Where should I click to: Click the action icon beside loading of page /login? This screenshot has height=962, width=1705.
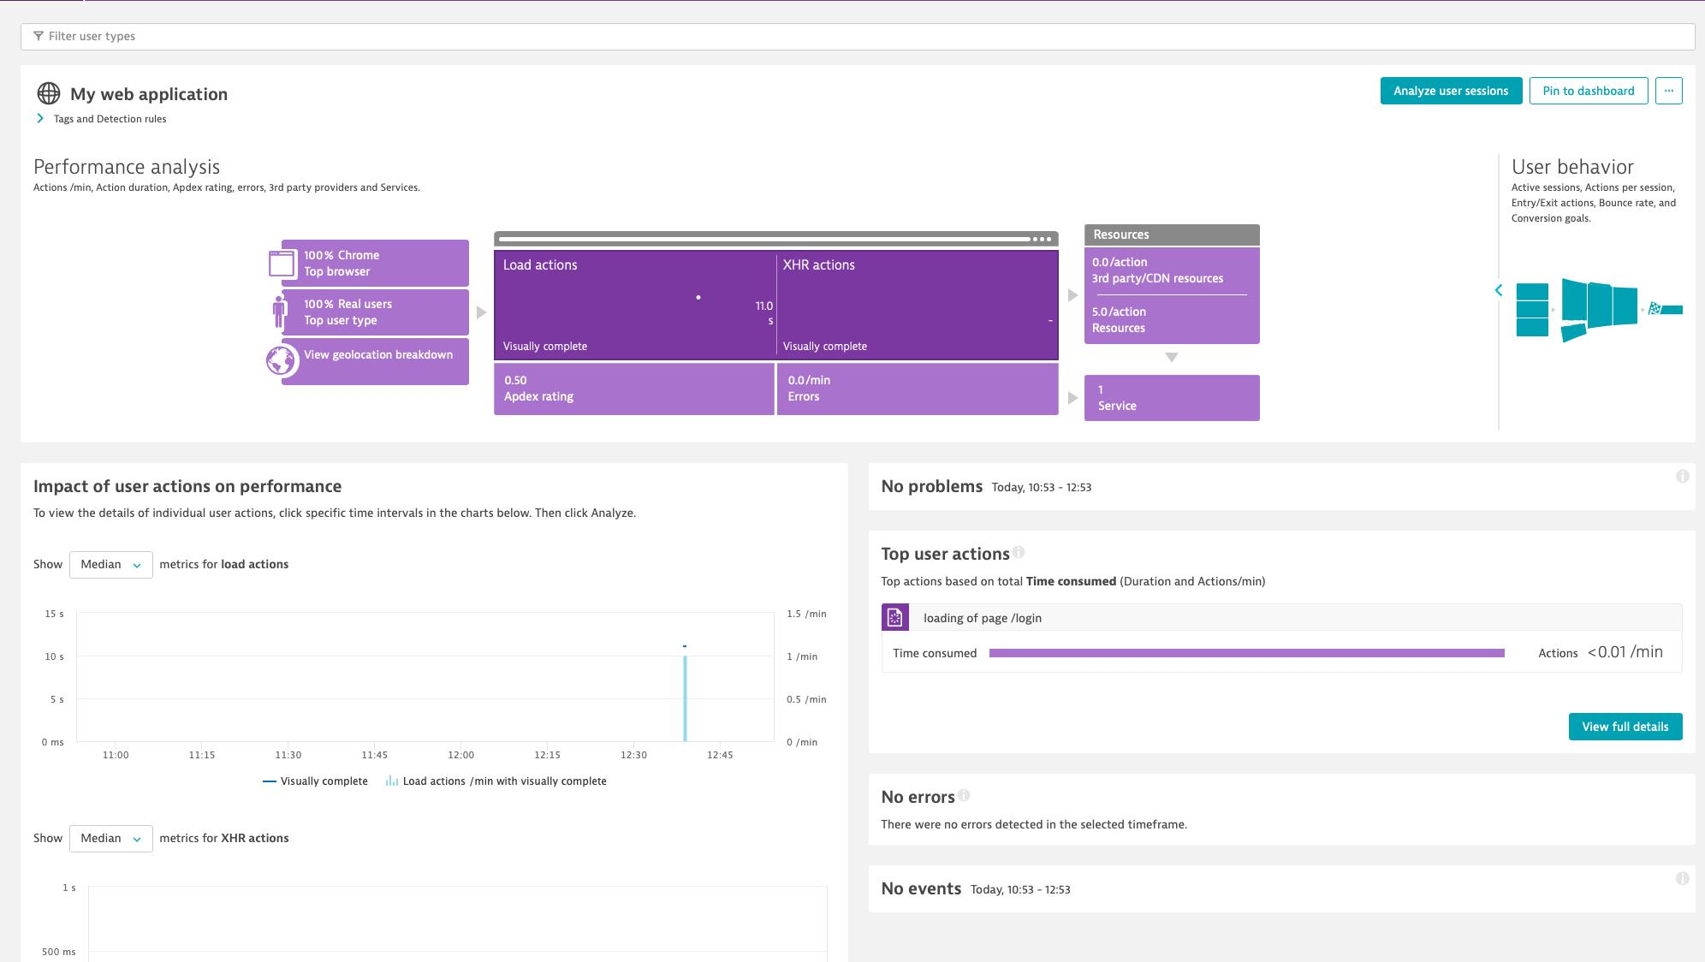tap(894, 617)
